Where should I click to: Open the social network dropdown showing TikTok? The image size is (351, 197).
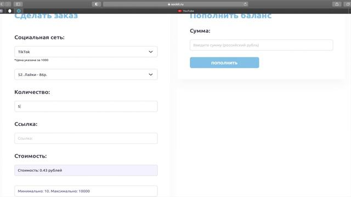click(86, 51)
